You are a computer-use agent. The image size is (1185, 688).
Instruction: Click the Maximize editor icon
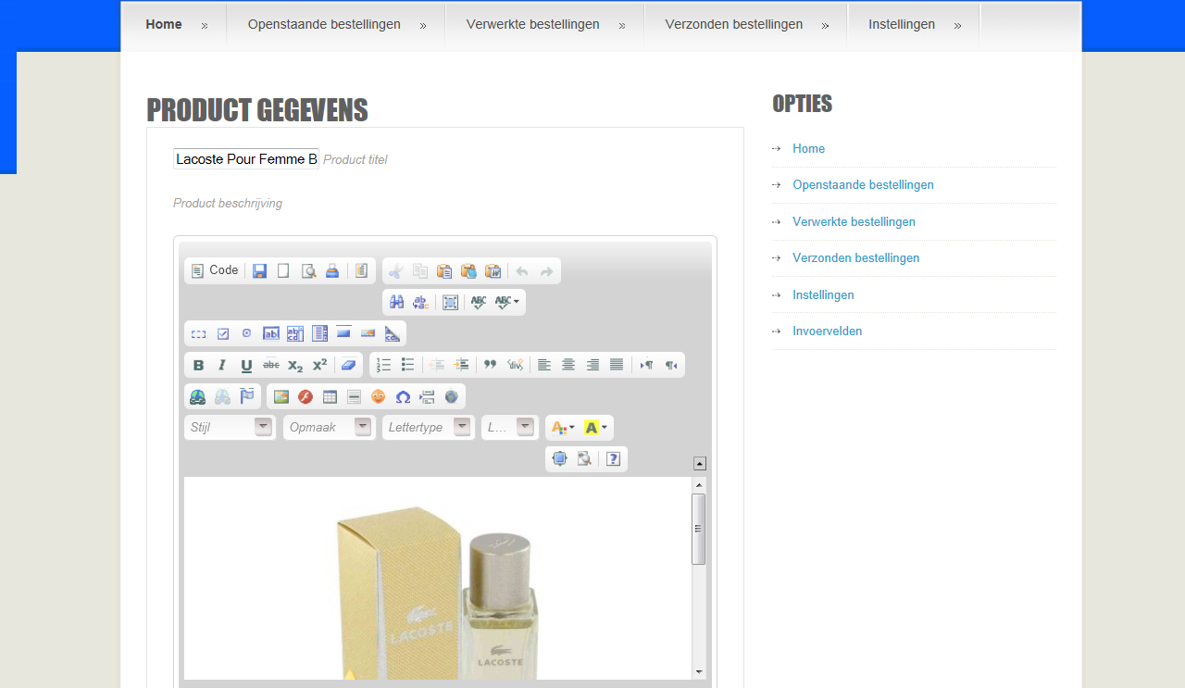tap(558, 458)
